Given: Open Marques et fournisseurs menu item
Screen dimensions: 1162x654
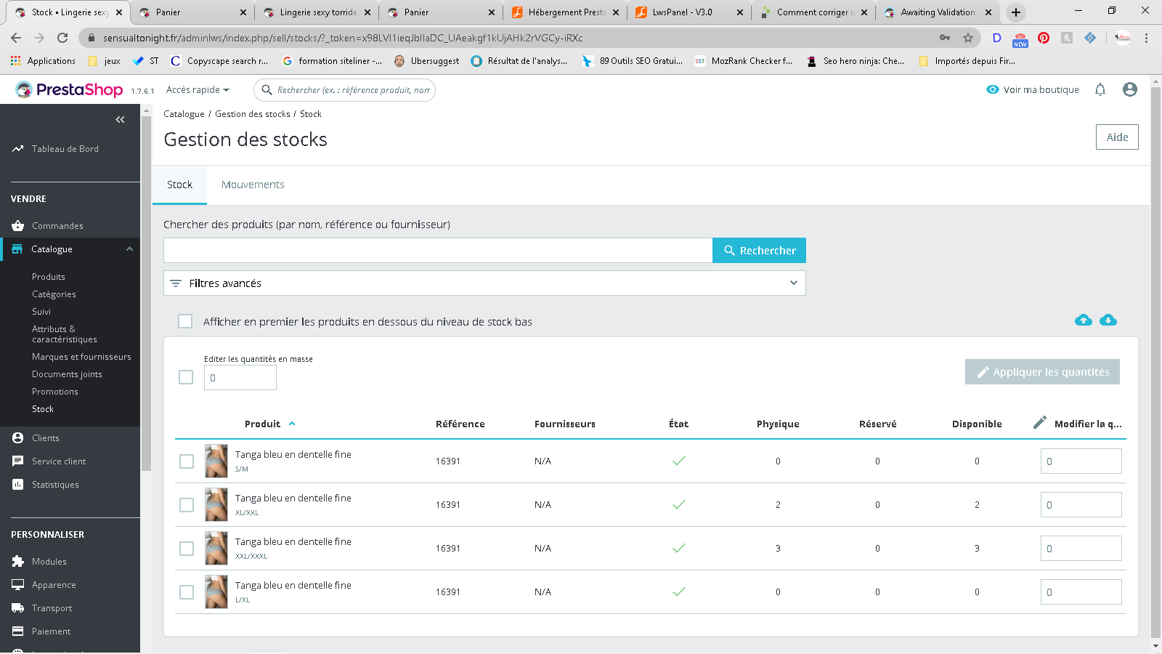Looking at the screenshot, I should [x=81, y=357].
